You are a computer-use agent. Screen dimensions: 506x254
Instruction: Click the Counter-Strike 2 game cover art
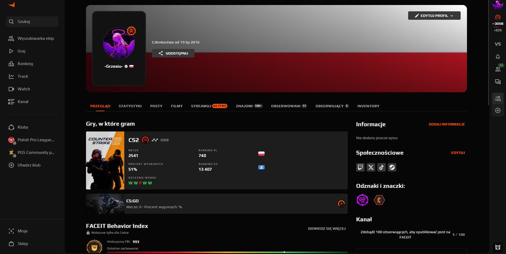pyautogui.click(x=105, y=160)
